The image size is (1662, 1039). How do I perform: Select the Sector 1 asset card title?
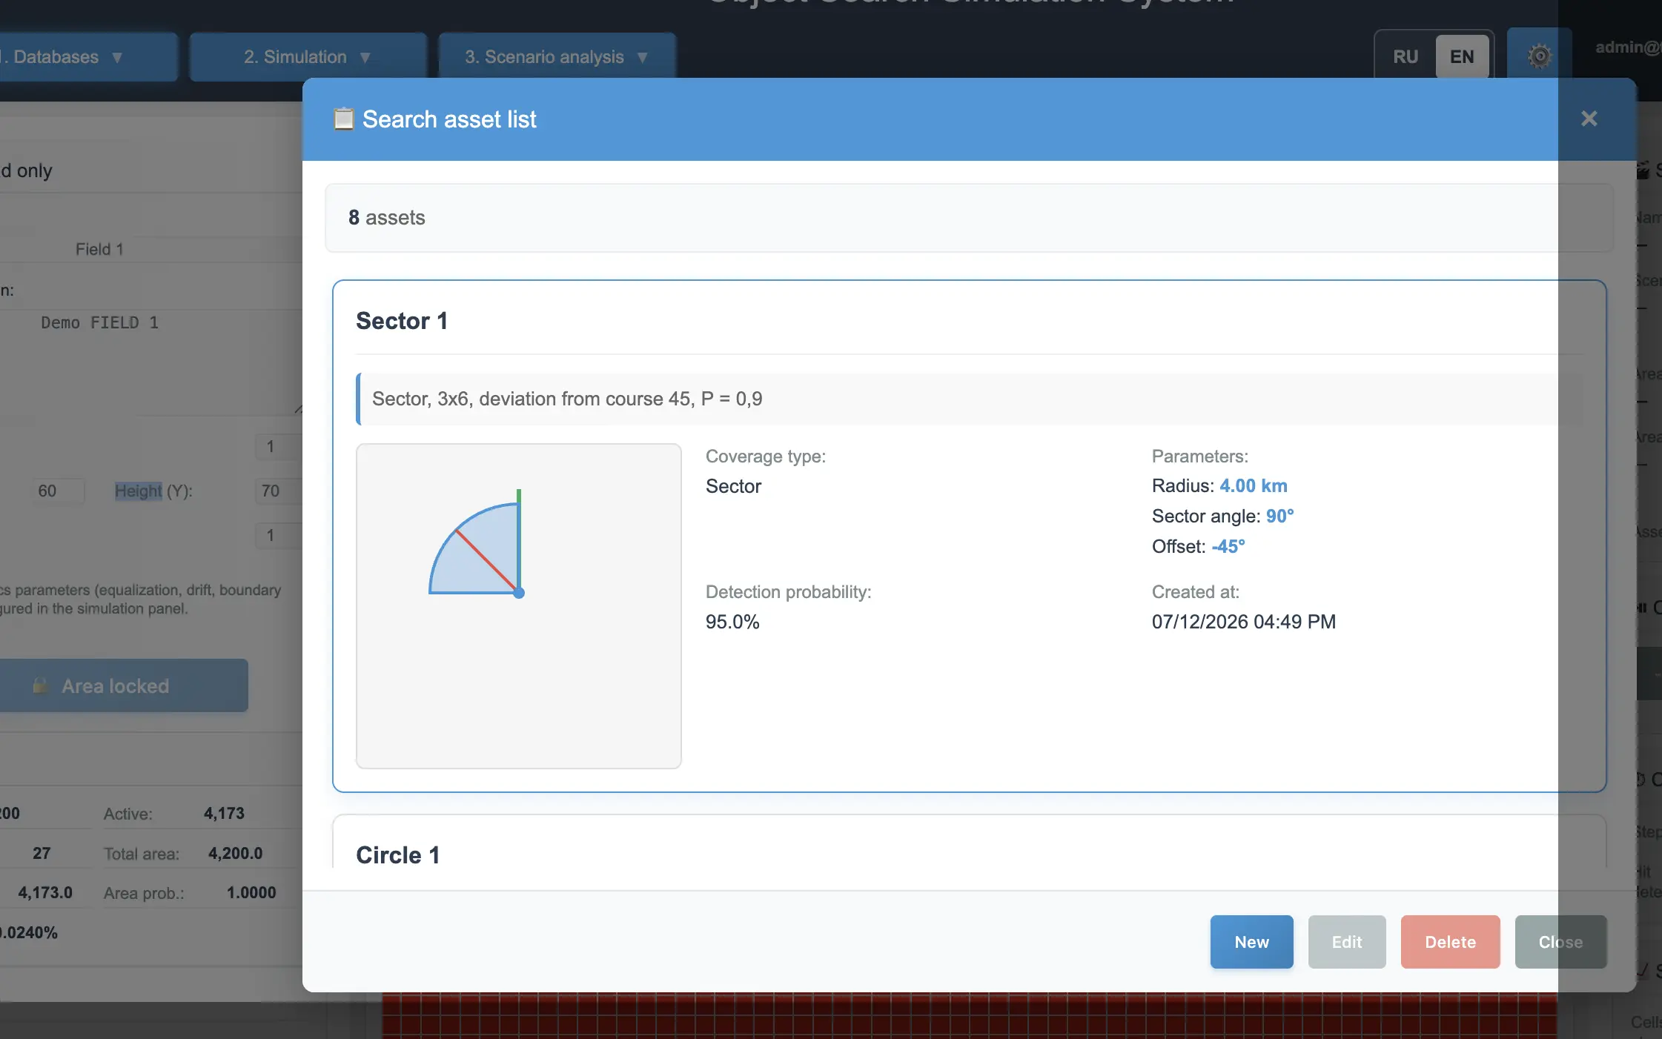(x=402, y=321)
